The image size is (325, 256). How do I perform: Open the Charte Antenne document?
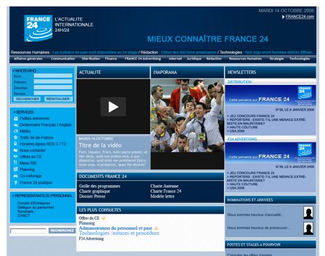click(x=164, y=186)
